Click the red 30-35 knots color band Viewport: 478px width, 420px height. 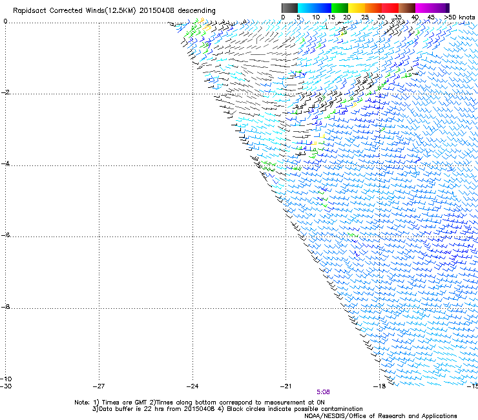(390, 8)
